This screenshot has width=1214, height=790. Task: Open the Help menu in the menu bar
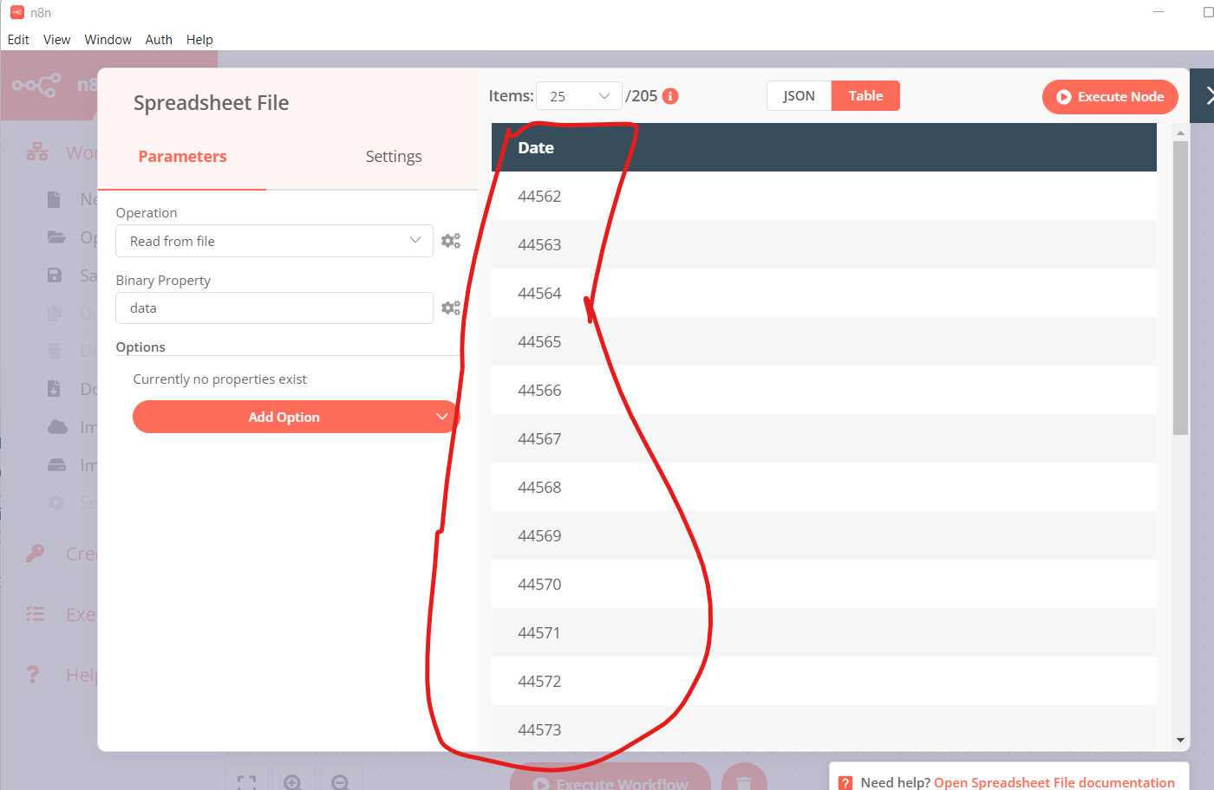(x=199, y=40)
